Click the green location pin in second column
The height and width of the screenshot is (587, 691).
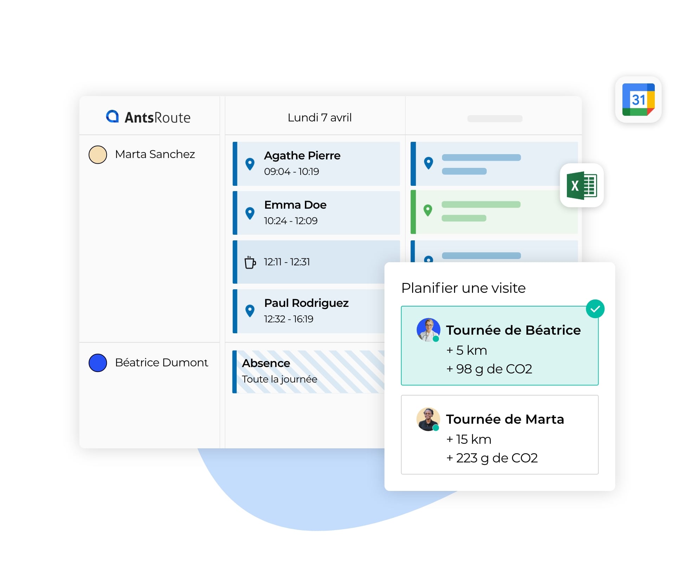coord(428,210)
